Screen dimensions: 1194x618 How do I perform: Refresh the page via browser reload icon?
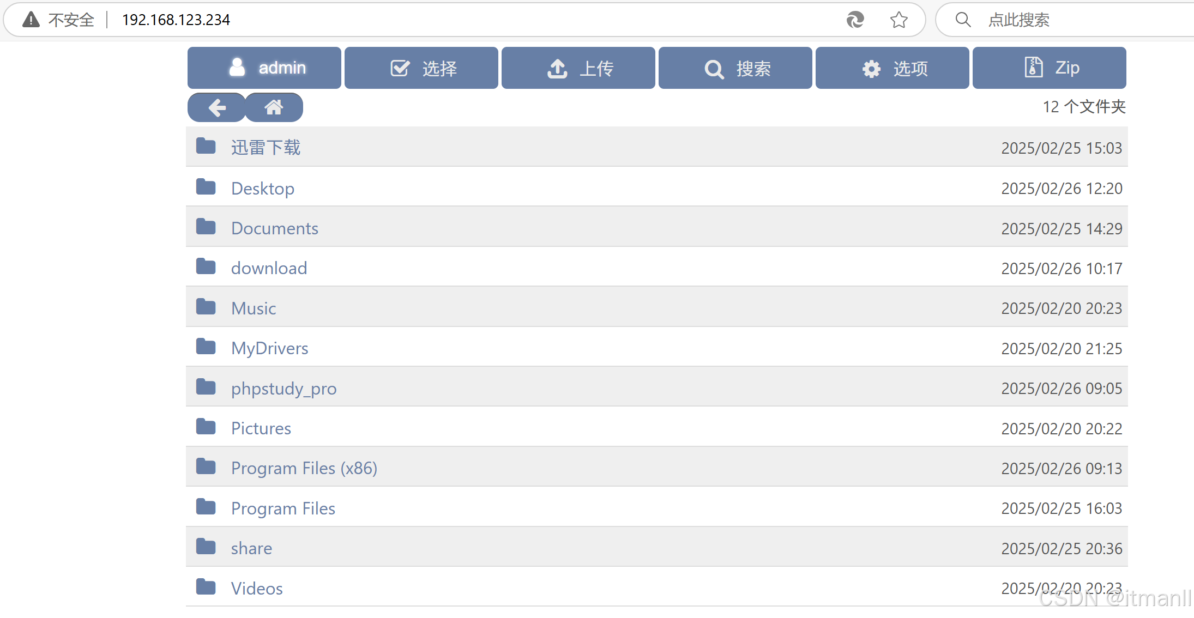tap(855, 20)
